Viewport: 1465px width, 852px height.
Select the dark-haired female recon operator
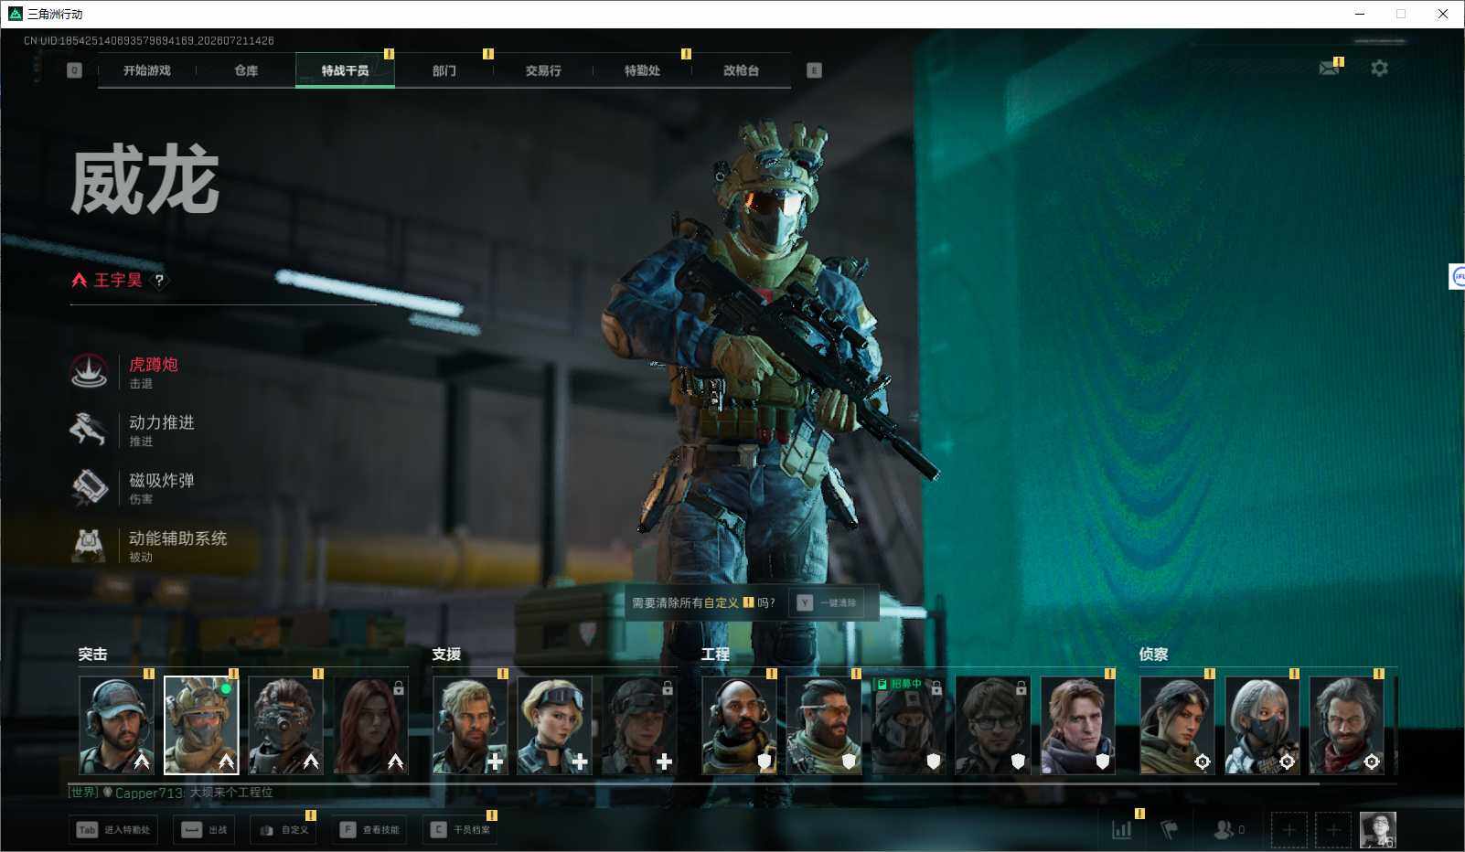click(1177, 725)
